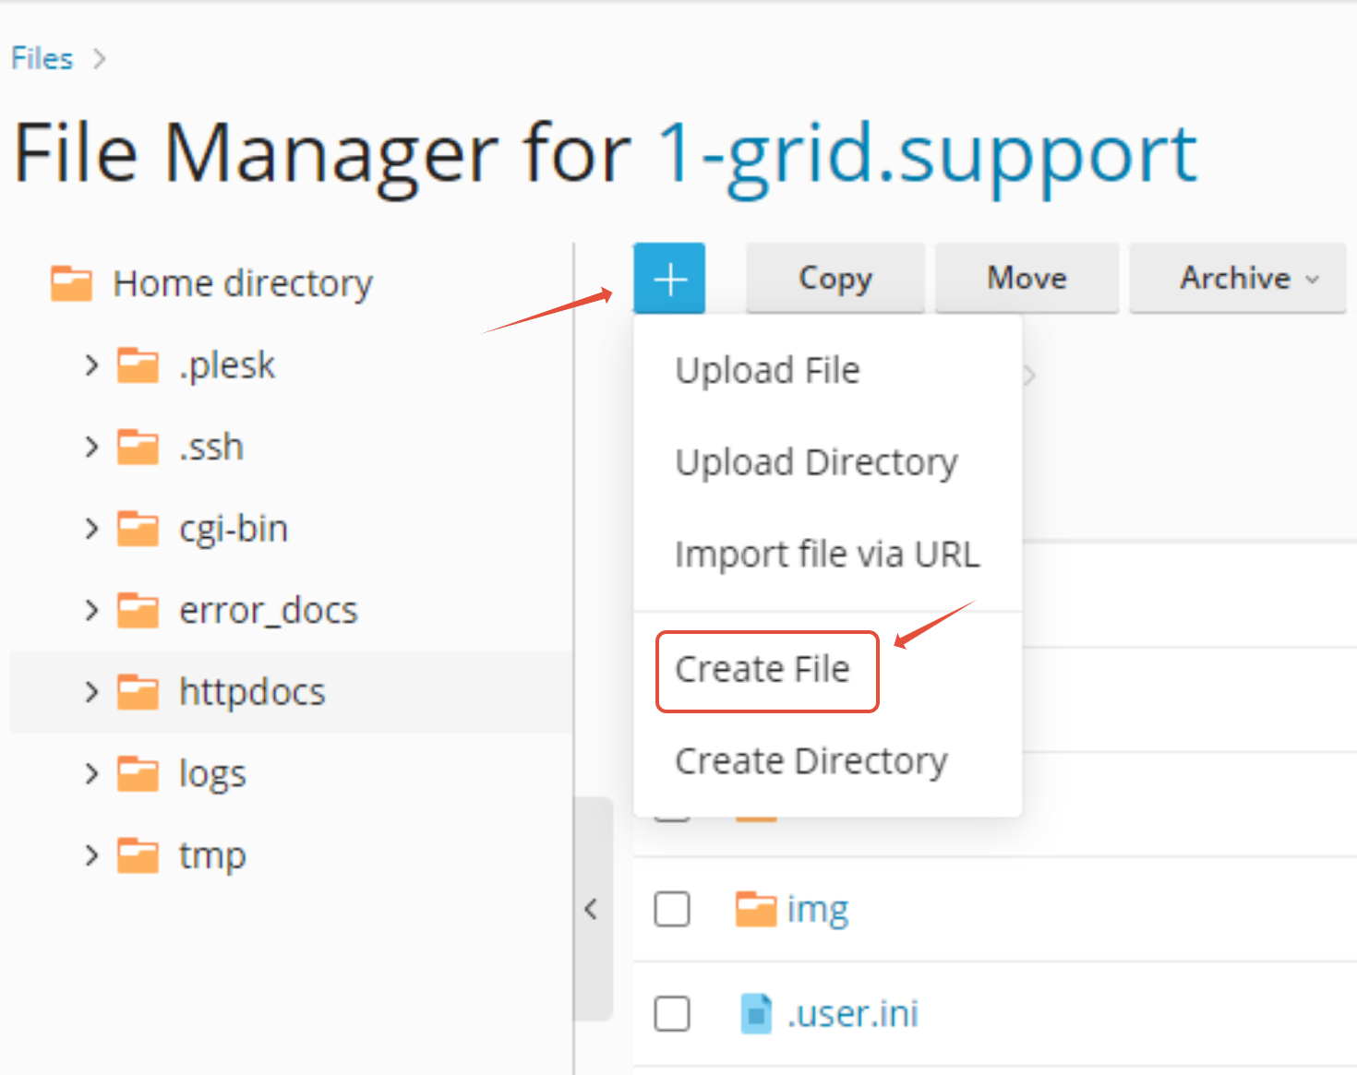Select the cgi-bin folder icon
1357x1075 pixels.
pos(138,529)
